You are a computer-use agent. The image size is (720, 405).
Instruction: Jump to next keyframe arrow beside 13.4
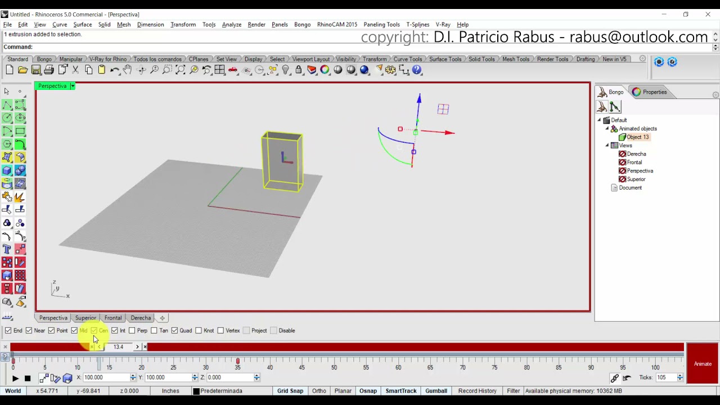137,347
